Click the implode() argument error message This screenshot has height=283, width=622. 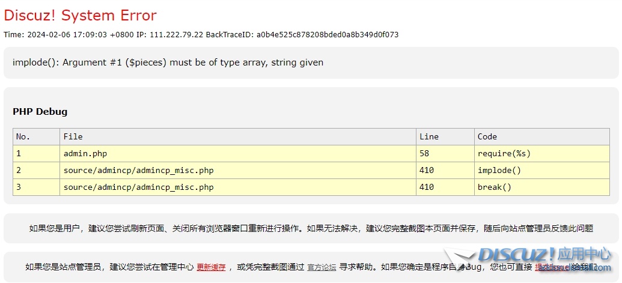[168, 62]
